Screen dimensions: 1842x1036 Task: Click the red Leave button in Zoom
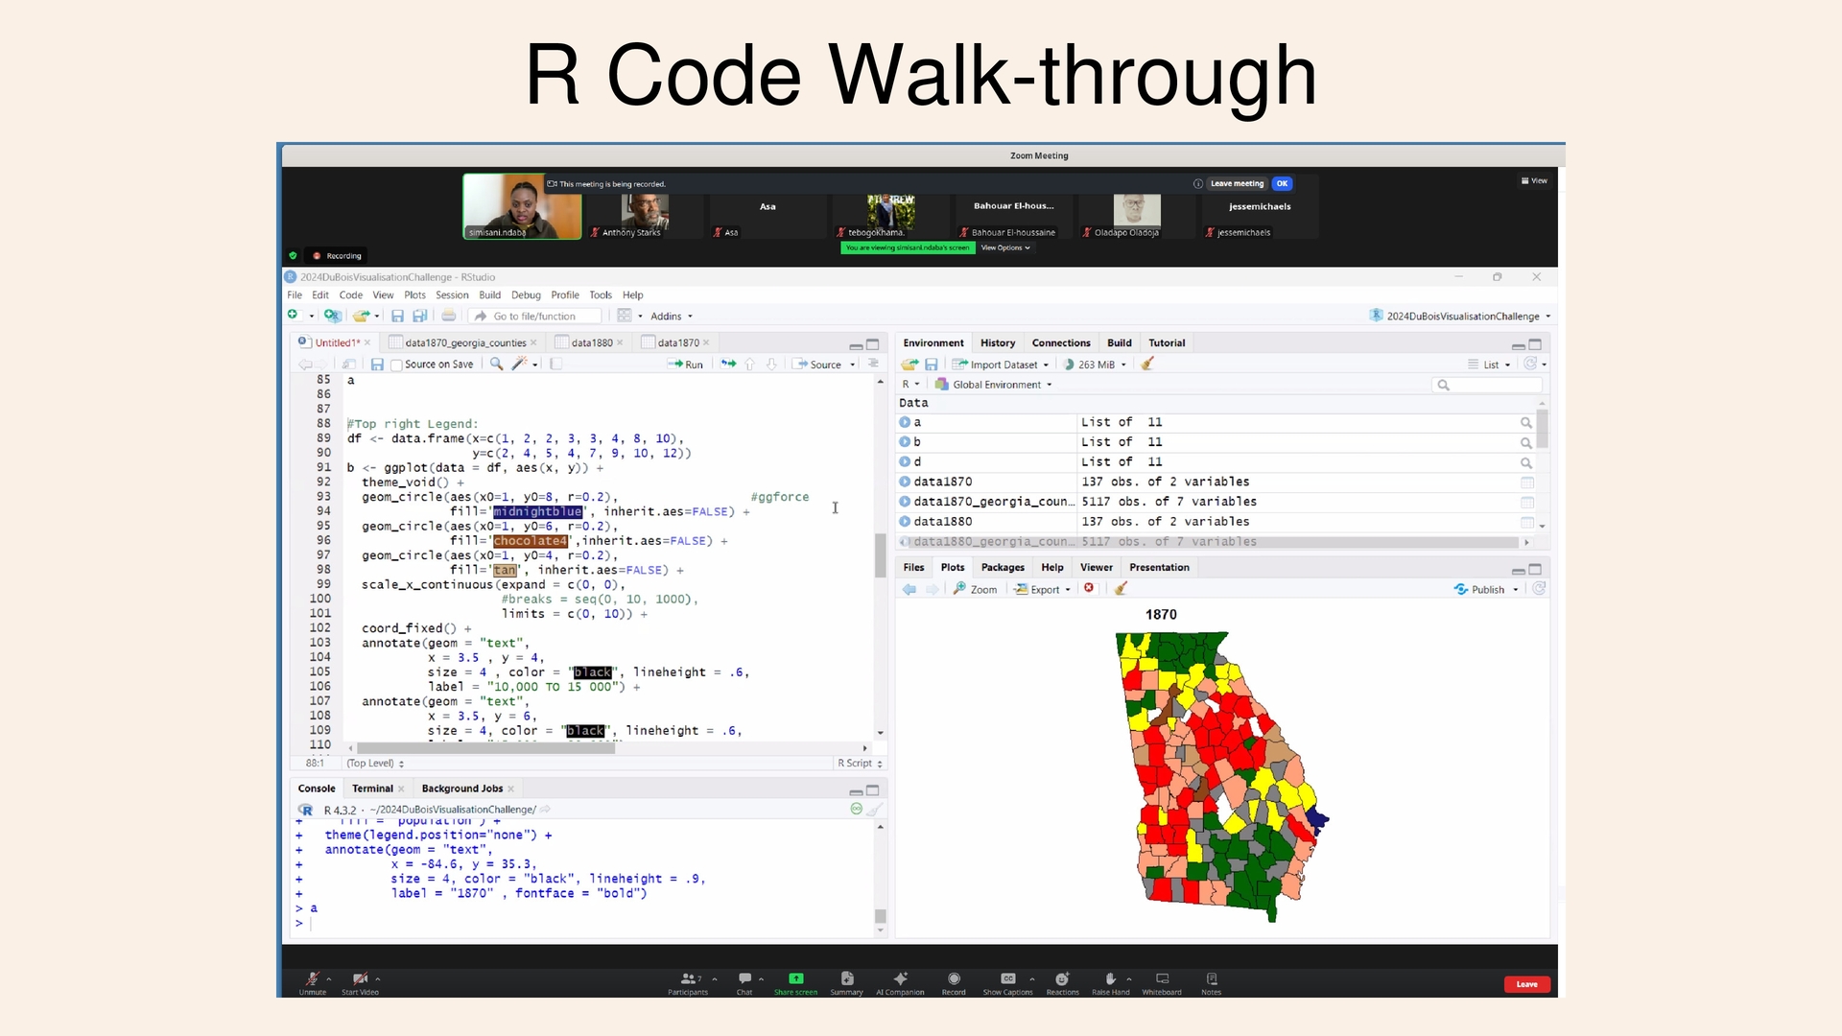point(1527,984)
